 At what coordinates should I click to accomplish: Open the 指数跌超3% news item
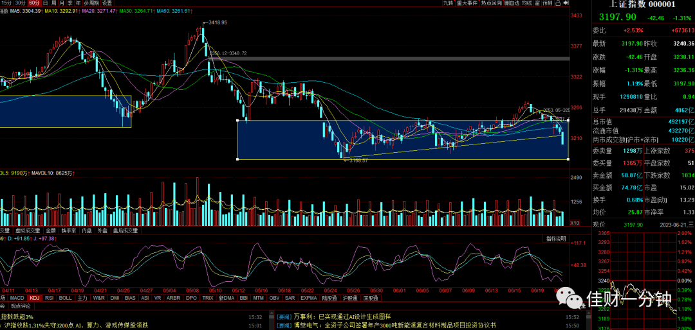click(x=17, y=317)
